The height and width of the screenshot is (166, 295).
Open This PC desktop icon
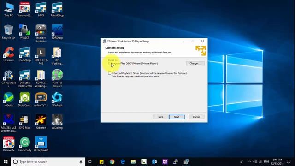[x=8, y=9]
